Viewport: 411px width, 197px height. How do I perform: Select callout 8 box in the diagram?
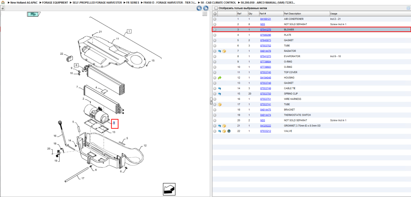tap(76, 65)
